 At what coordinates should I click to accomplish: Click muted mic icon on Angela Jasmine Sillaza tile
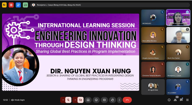pos(162,47)
